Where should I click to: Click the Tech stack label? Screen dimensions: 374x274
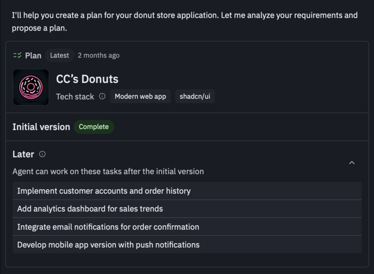coord(75,97)
